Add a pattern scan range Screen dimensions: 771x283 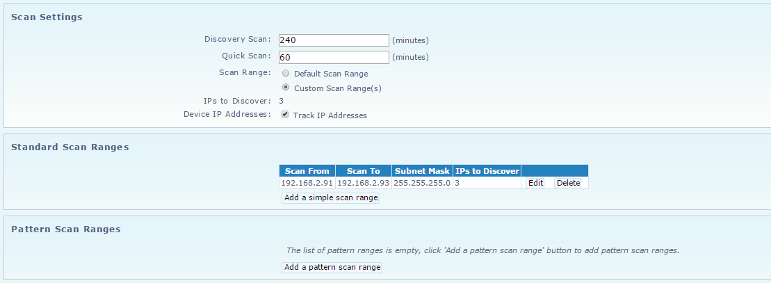click(332, 267)
